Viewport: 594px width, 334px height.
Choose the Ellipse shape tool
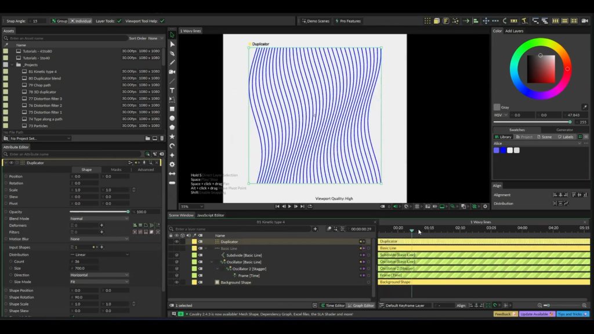pos(172,118)
